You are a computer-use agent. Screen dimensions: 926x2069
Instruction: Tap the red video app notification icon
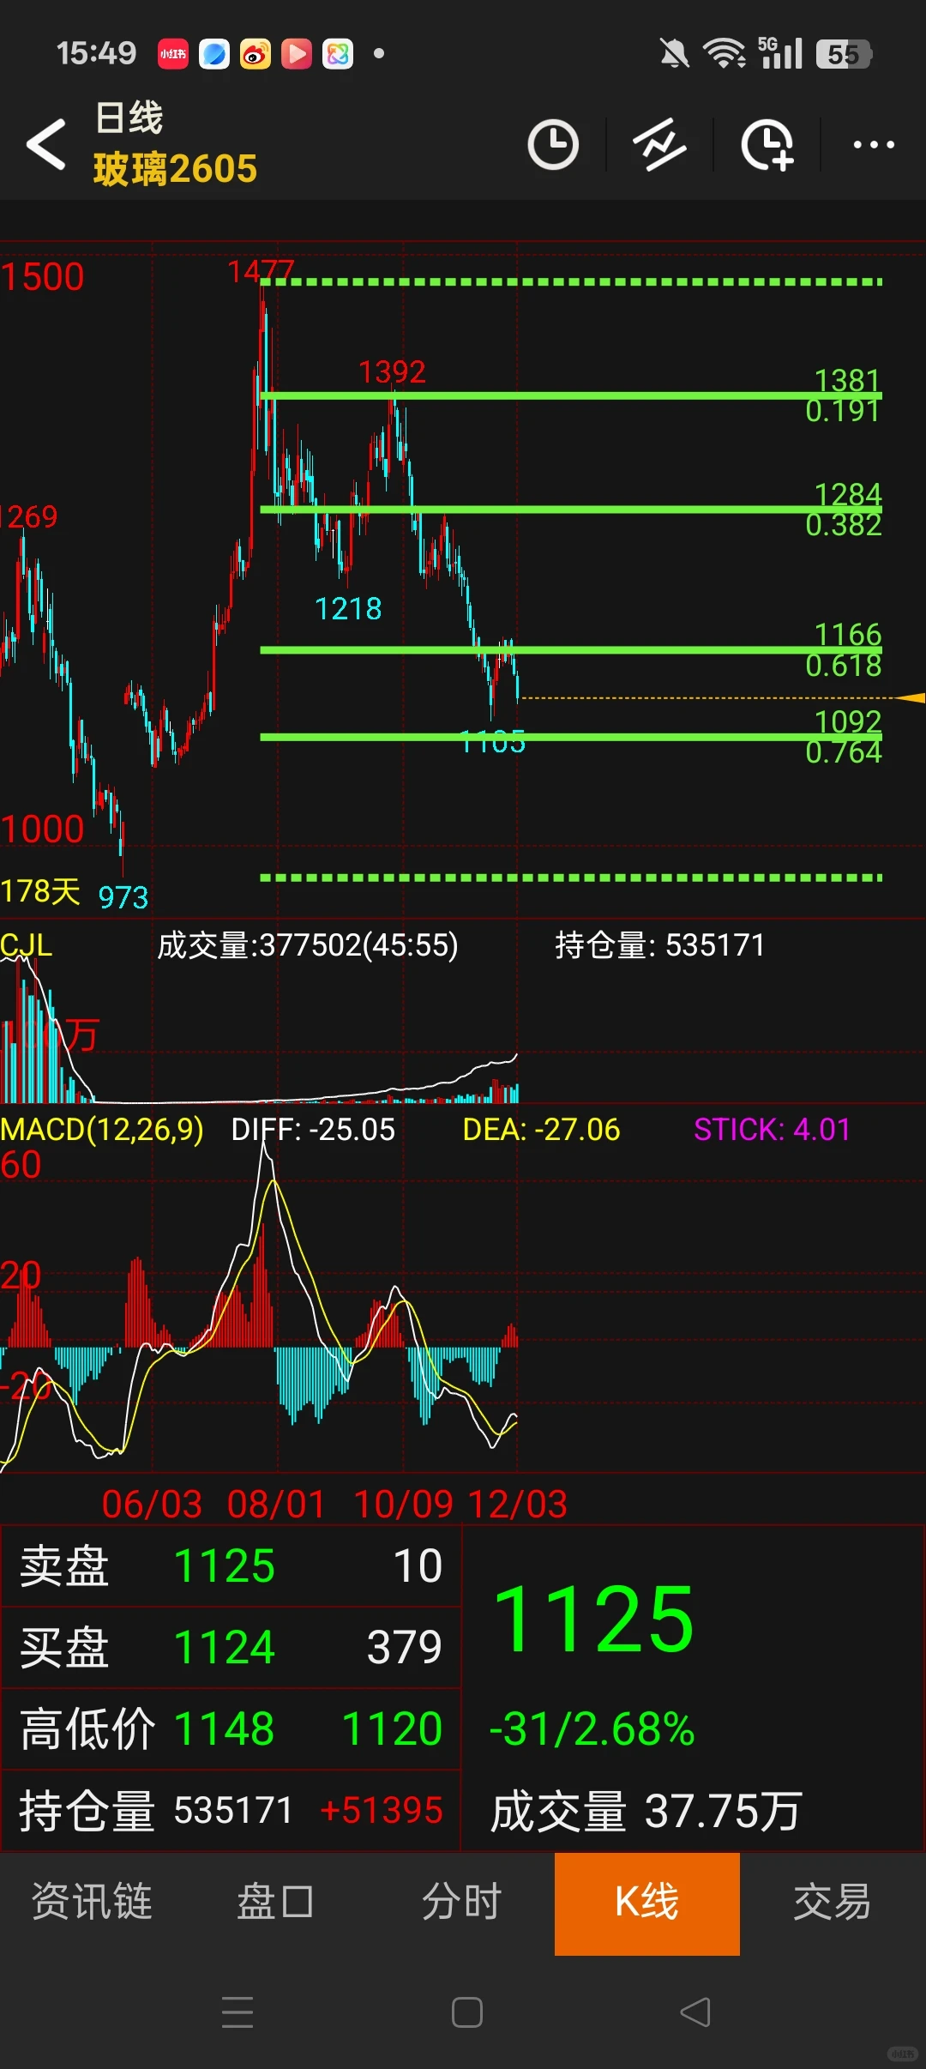[x=297, y=54]
